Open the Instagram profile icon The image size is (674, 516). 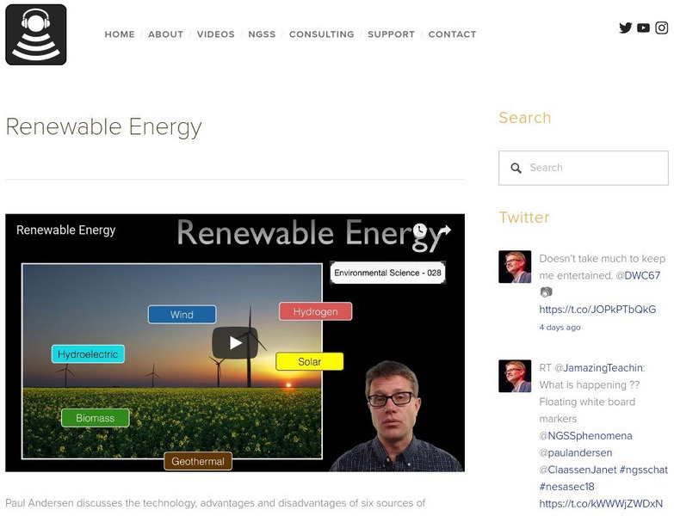[661, 28]
